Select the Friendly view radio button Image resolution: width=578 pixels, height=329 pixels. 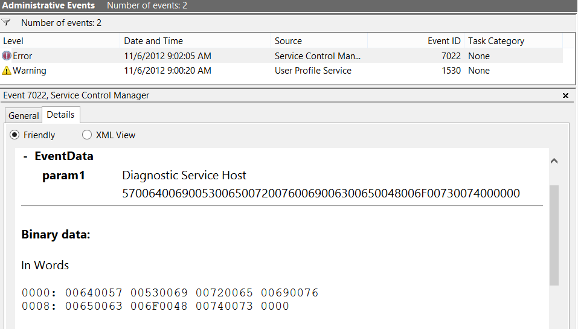(14, 135)
